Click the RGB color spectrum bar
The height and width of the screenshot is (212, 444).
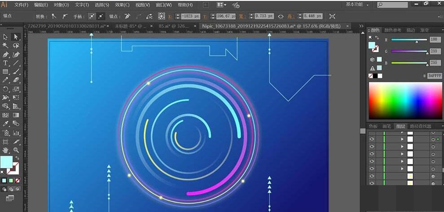(x=404, y=101)
